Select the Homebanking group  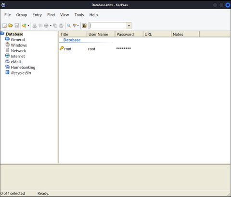point(23,68)
